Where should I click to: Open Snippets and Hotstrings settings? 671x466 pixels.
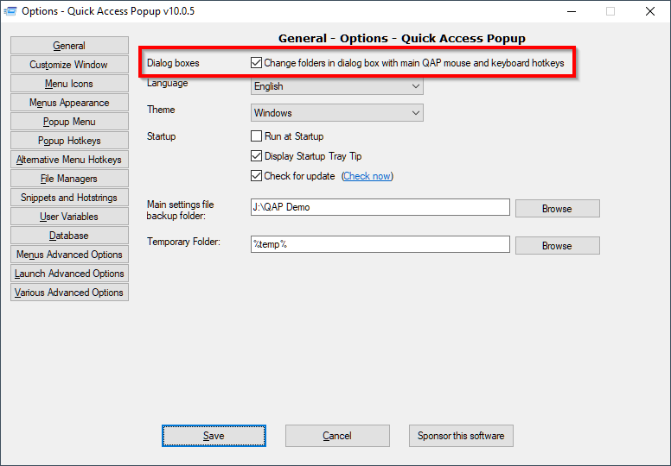point(69,198)
